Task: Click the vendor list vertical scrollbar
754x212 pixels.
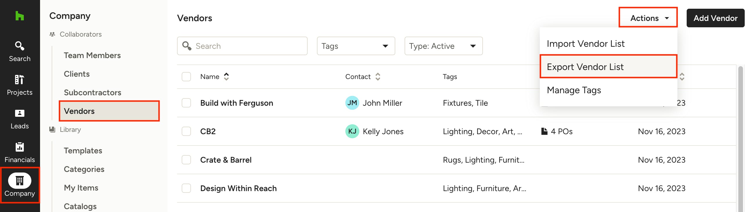Action: [x=741, y=139]
